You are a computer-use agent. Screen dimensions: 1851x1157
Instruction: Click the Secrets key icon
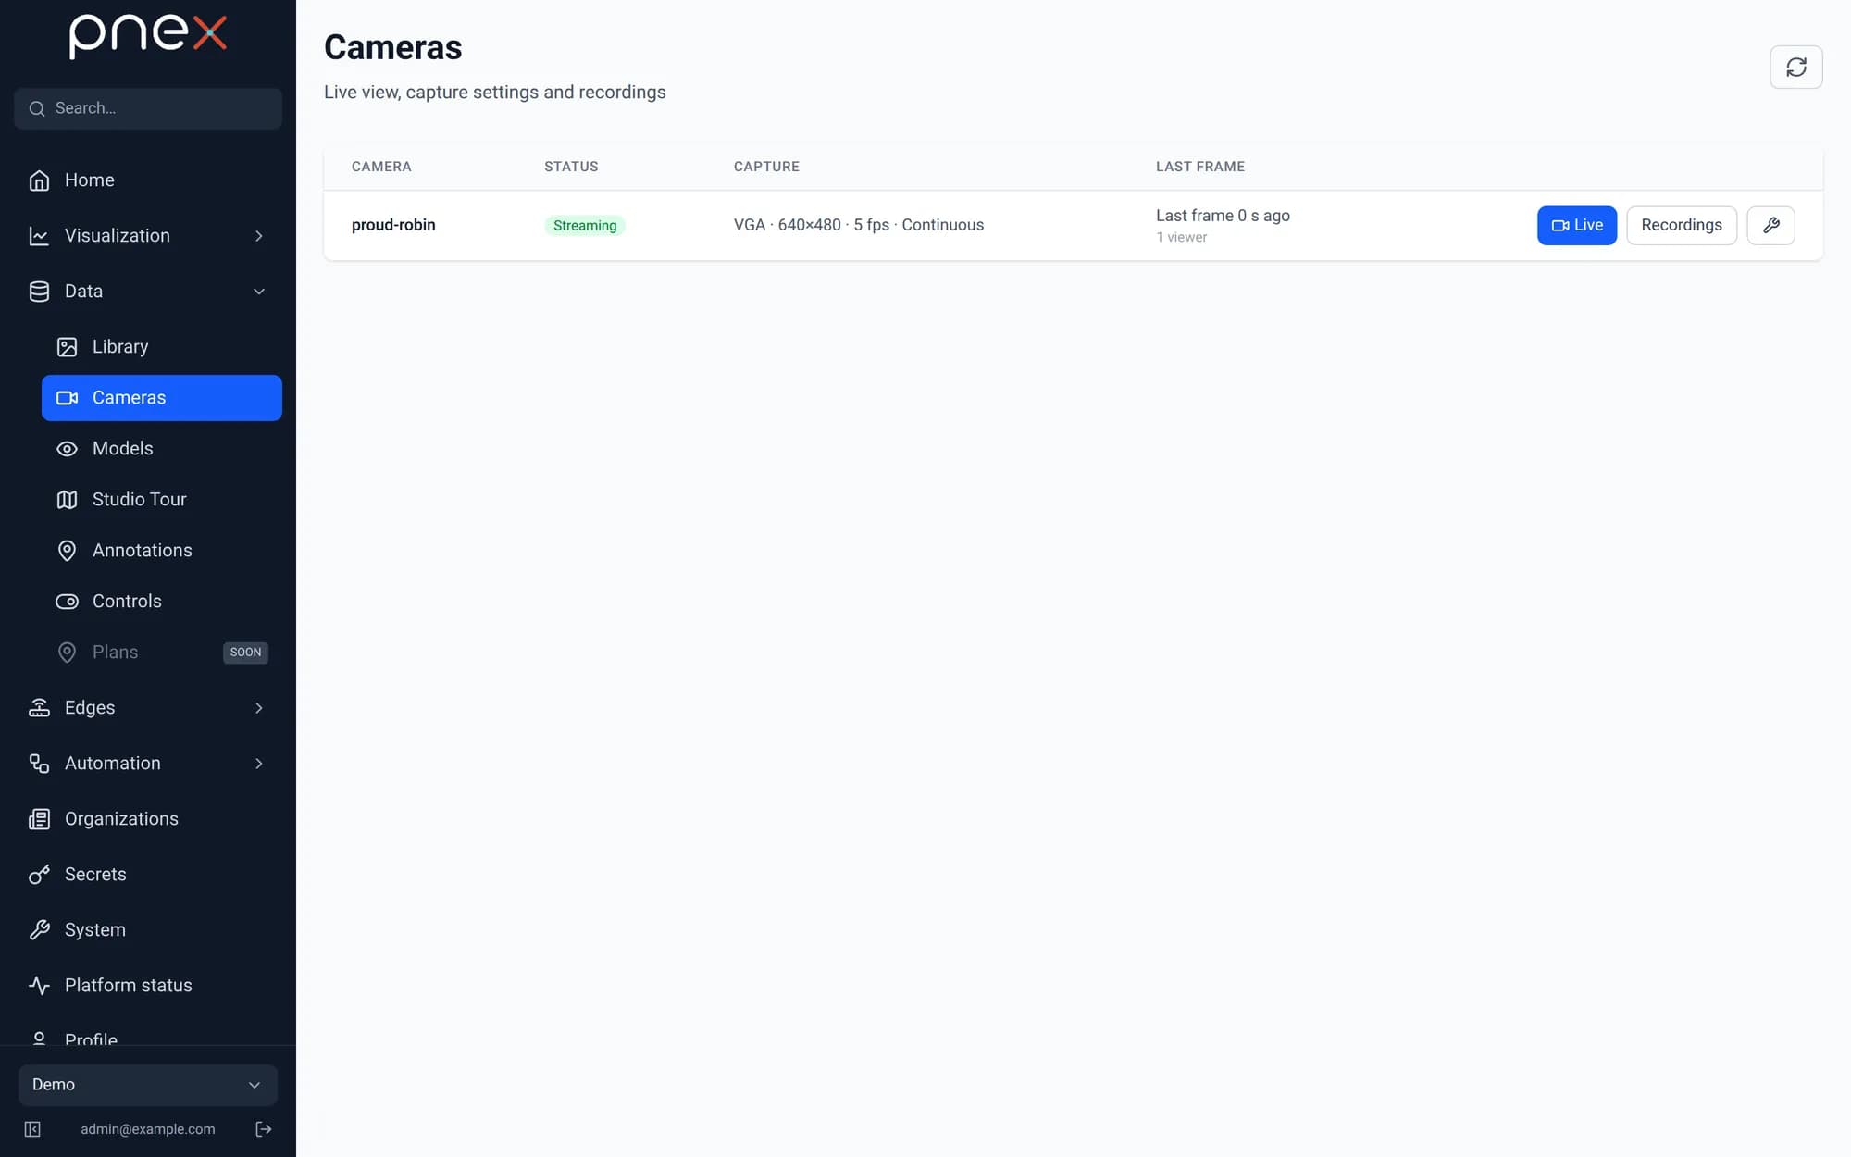[39, 875]
